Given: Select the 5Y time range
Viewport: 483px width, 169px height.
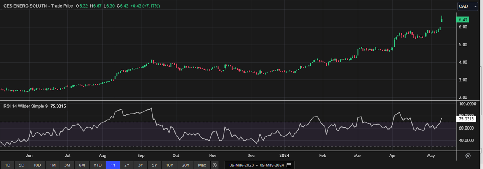Looking at the screenshot, I should tap(154, 165).
